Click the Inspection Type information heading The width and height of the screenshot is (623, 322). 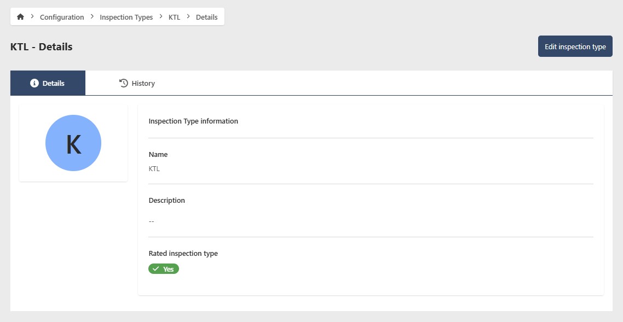193,121
